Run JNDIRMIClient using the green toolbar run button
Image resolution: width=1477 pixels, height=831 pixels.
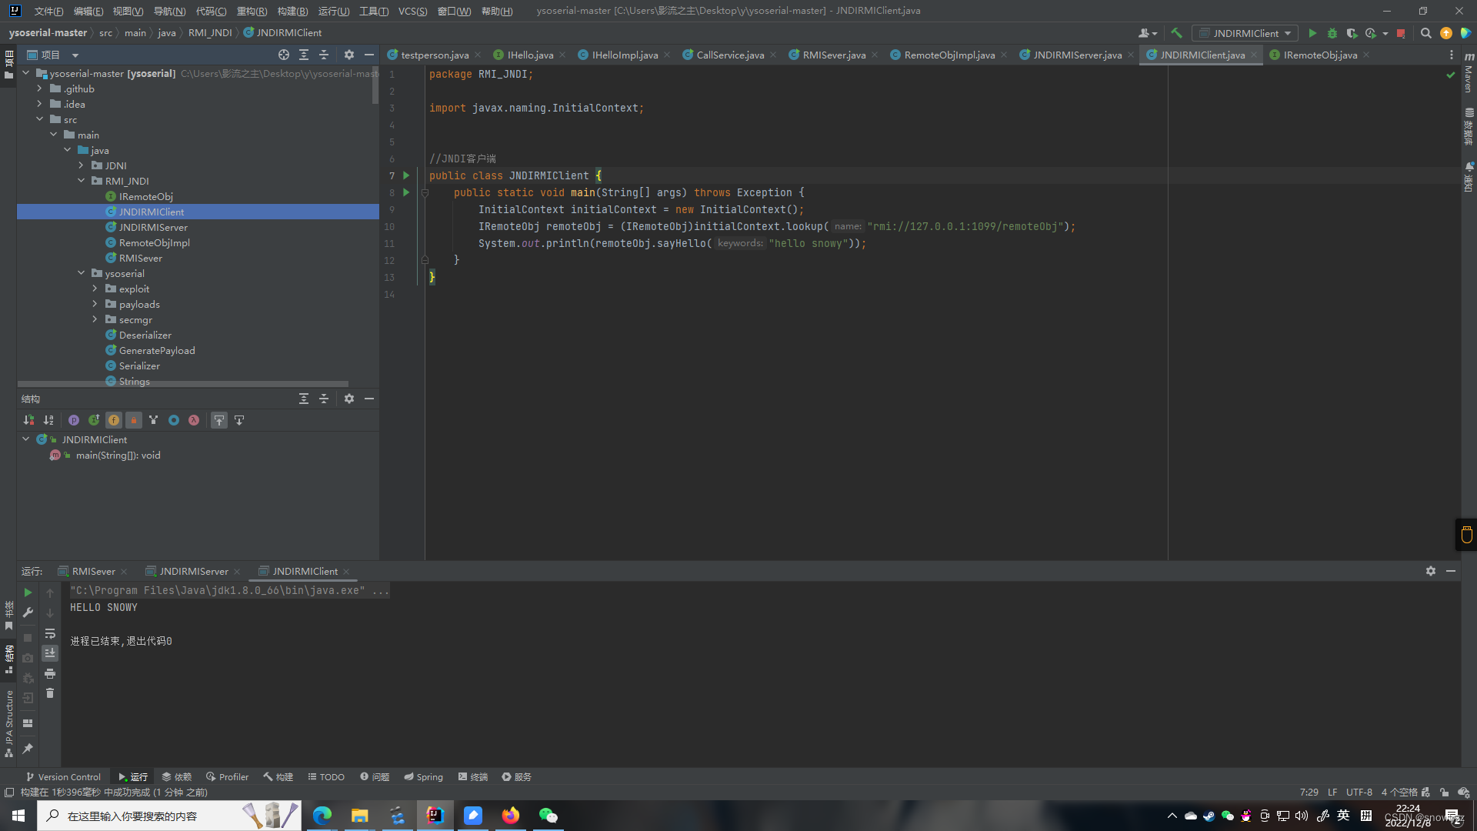1312,33
